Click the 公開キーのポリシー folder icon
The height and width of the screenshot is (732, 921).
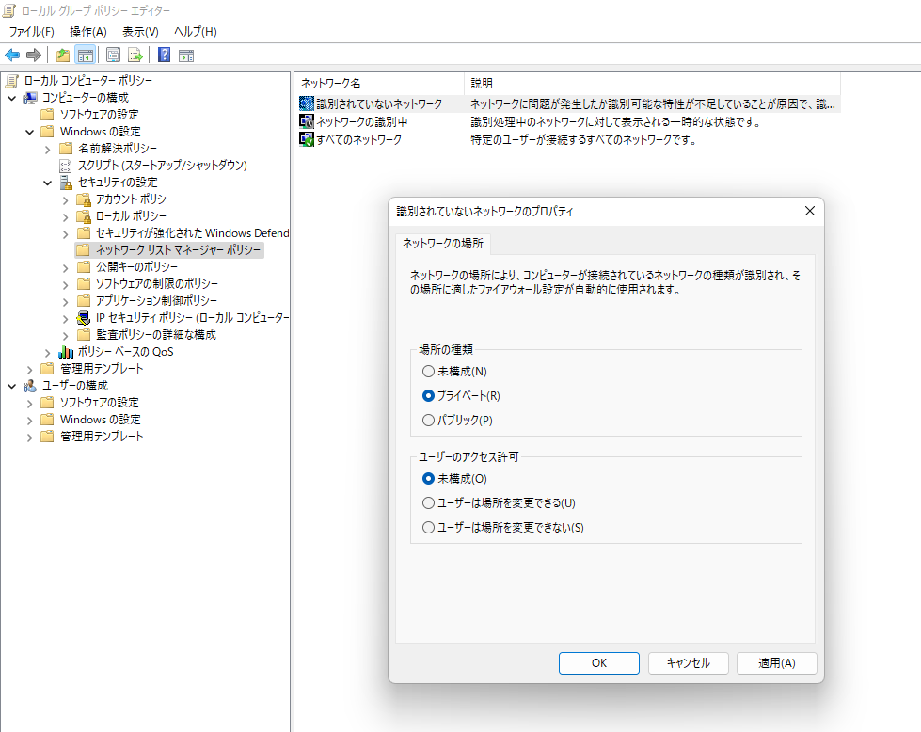point(84,266)
